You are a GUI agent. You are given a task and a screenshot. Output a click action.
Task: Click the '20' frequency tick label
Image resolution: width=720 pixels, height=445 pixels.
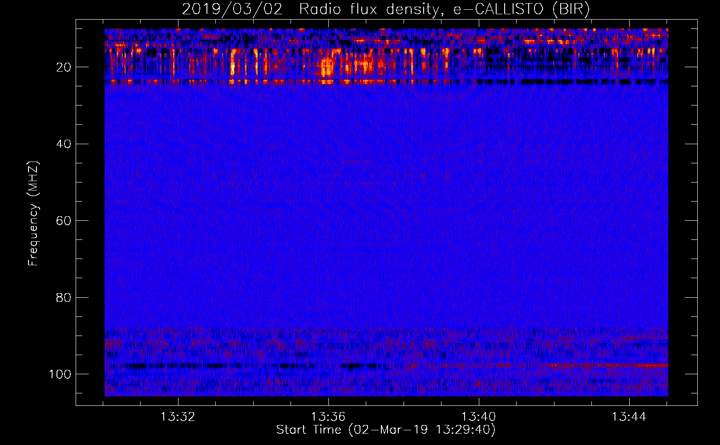tap(64, 67)
